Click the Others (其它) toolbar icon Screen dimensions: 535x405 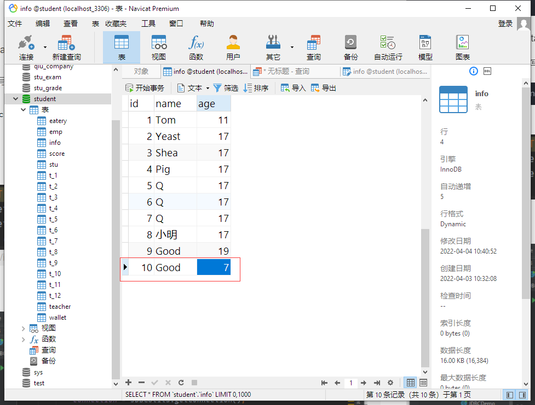(273, 48)
